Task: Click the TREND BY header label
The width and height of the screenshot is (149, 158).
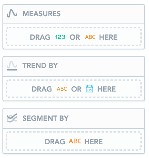Action: [x=40, y=66]
